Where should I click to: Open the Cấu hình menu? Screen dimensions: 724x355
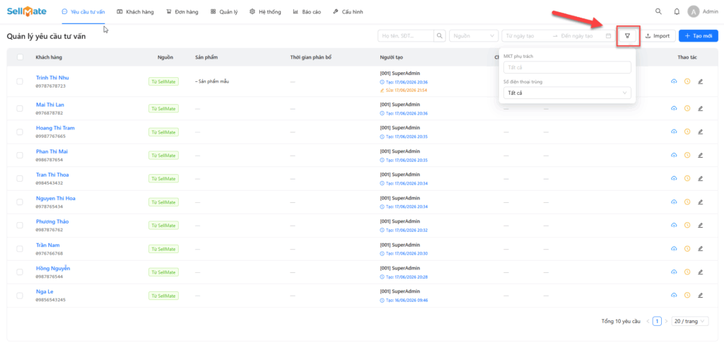(x=348, y=12)
